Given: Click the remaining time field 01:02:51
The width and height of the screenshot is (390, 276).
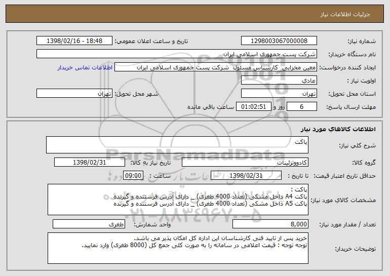Looking at the screenshot, I should (253, 107).
